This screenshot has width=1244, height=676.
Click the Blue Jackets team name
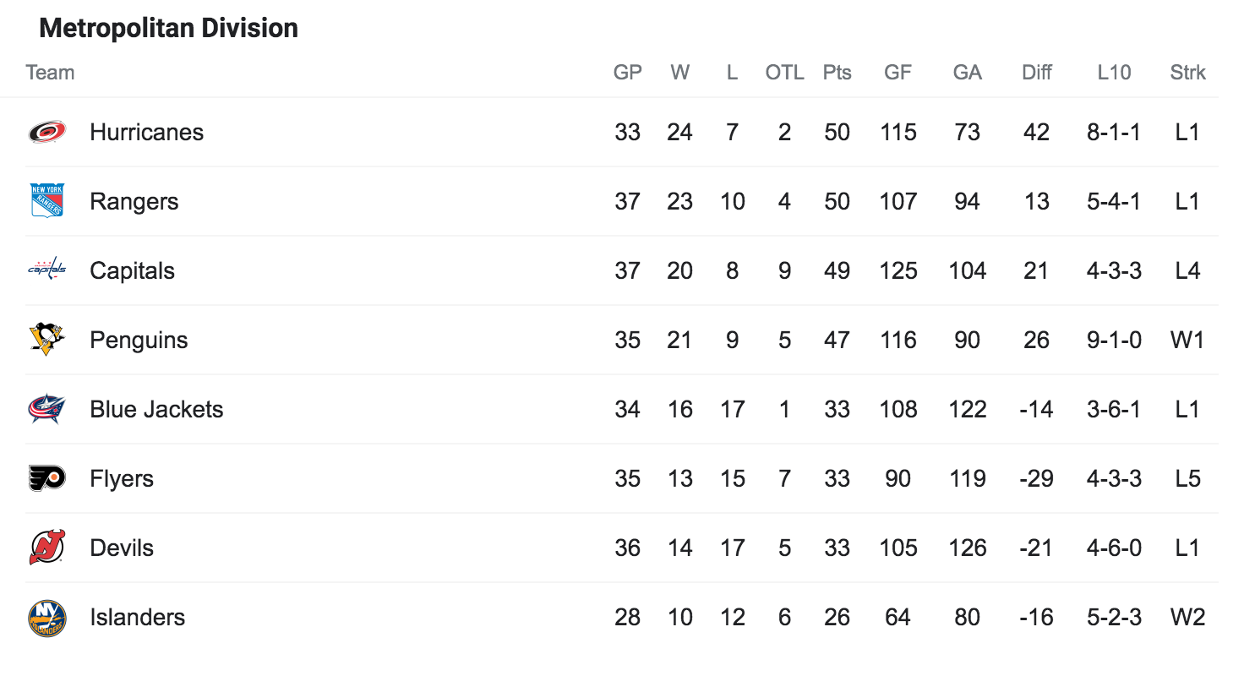[157, 410]
